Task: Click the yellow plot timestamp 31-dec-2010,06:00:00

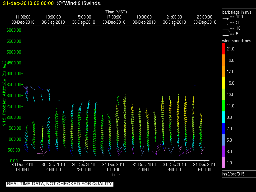Action: coord(27,3)
